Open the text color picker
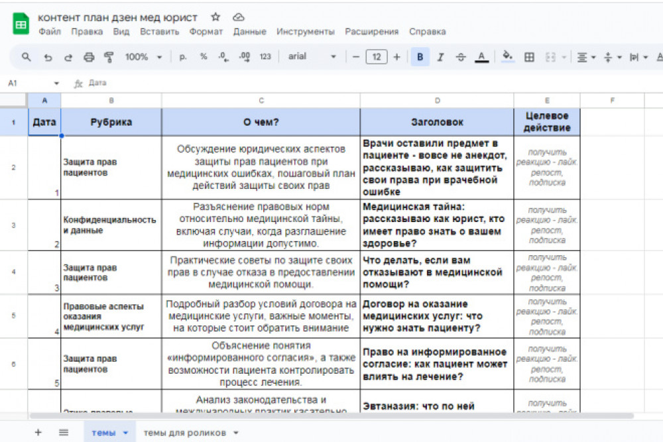This screenshot has height=442, width=663. pos(481,57)
